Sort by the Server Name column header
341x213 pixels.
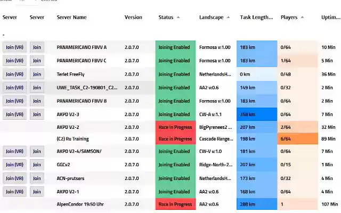[x=71, y=18]
